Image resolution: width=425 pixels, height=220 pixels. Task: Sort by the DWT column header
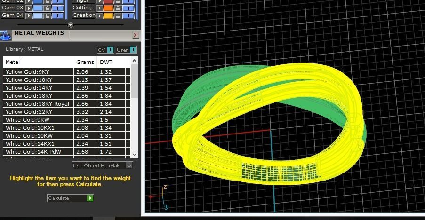click(111, 62)
